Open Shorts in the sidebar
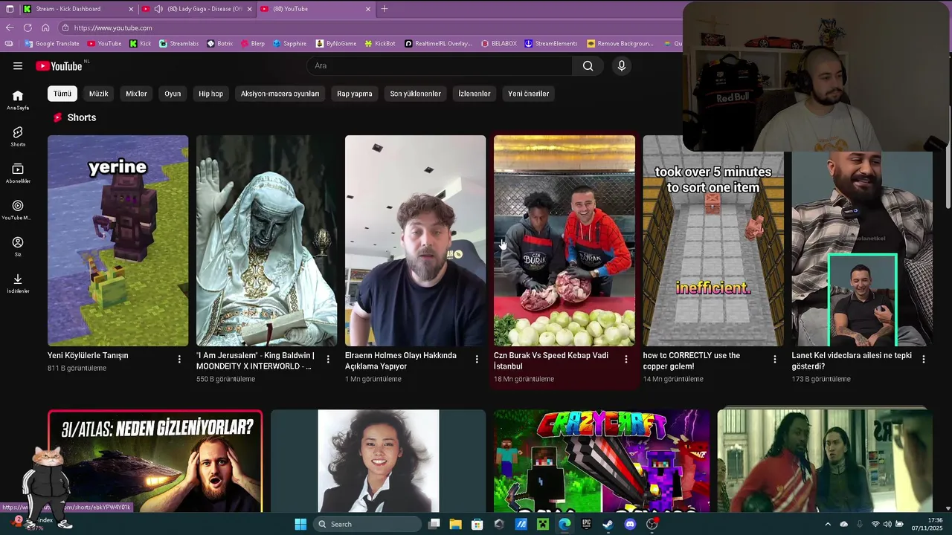This screenshot has width=952, height=535. point(18,136)
